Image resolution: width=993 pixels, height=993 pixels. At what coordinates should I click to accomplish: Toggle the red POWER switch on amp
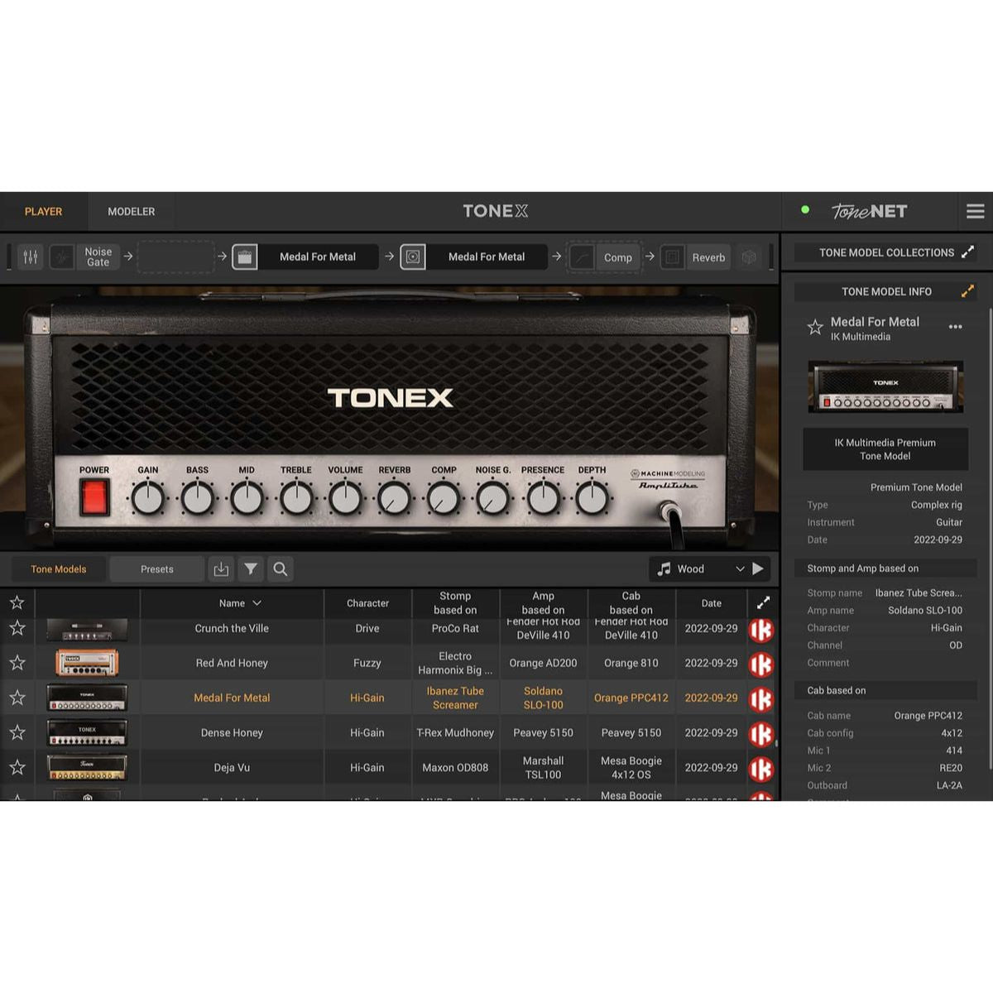tap(94, 498)
